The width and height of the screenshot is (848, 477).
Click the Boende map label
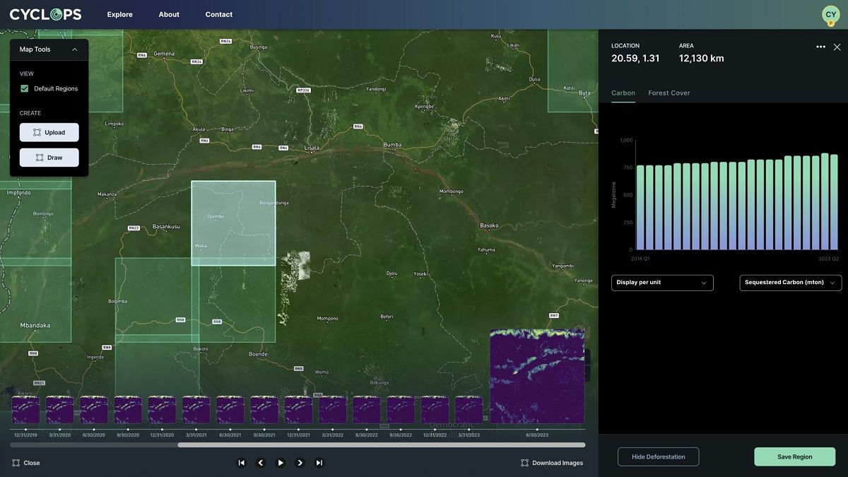pos(259,354)
